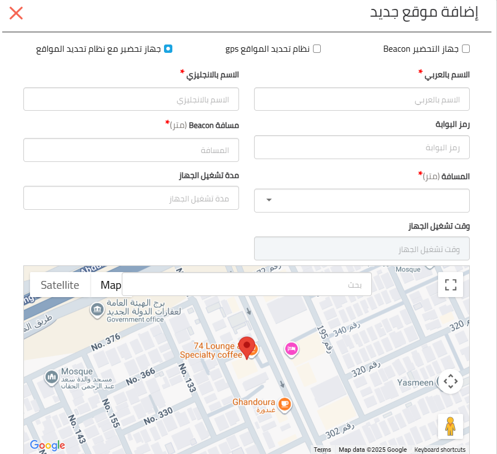Select the red location pin marker
The height and width of the screenshot is (454, 497).
247,348
